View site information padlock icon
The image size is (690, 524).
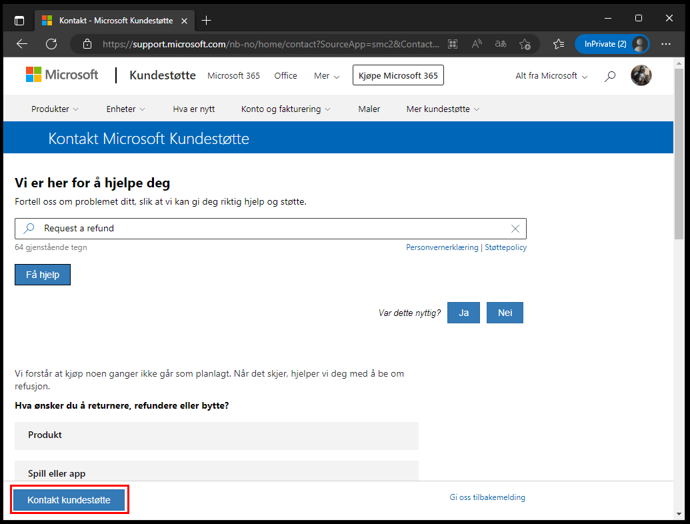tap(87, 44)
